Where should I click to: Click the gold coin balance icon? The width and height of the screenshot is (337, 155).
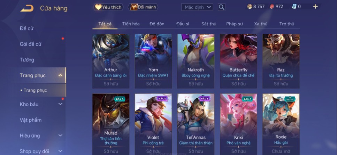click(x=250, y=7)
